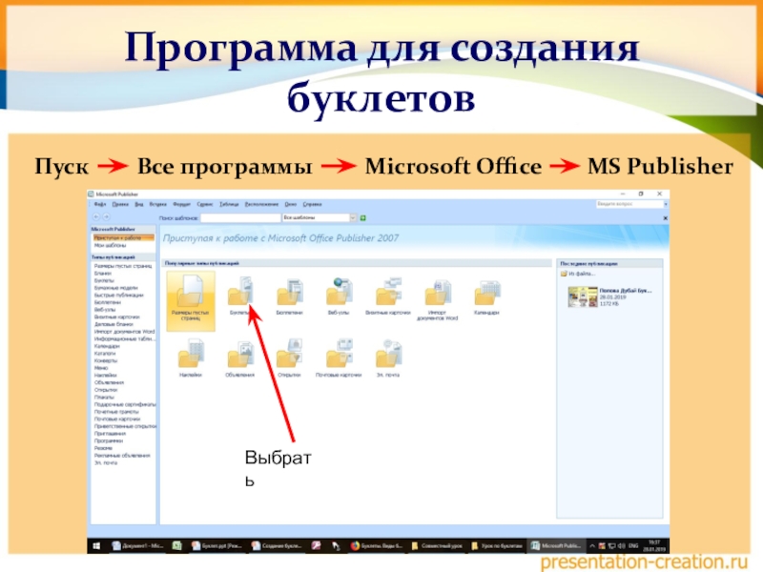Open the Сервис menu
The image size is (763, 572).
[x=205, y=204]
